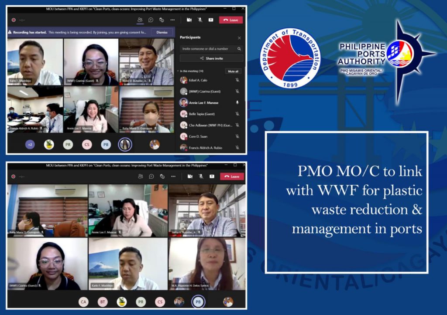Click the Mute all button
Screen dimensions: 447x315
pyautogui.click(x=233, y=71)
